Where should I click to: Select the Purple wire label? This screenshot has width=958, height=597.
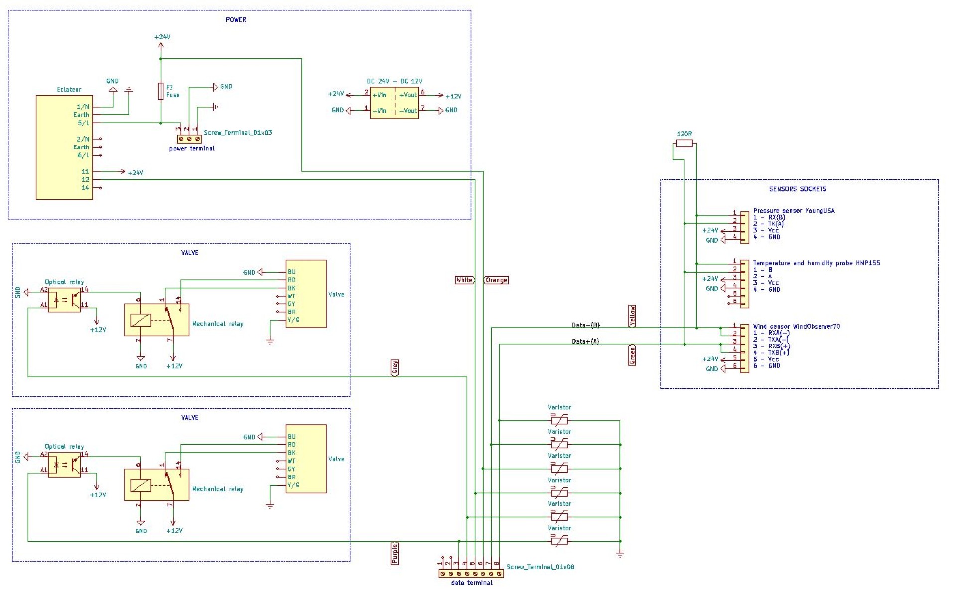(x=395, y=553)
